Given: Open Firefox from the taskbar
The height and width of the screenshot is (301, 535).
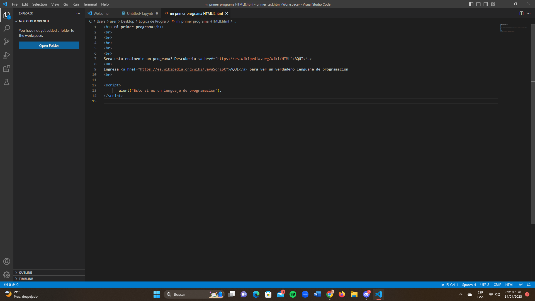Looking at the screenshot, I should 342,294.
